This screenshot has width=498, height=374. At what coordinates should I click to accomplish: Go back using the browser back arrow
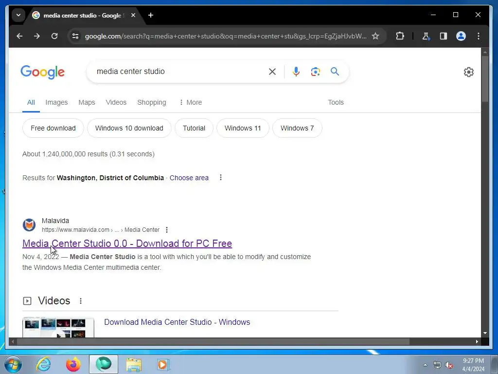(19, 36)
